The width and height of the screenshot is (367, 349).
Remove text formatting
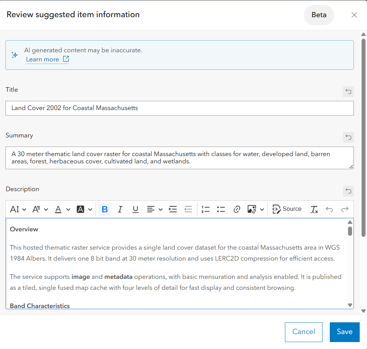[x=314, y=209]
